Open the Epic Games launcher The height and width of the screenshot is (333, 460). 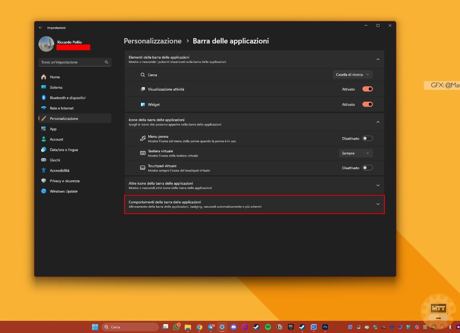click(x=290, y=327)
